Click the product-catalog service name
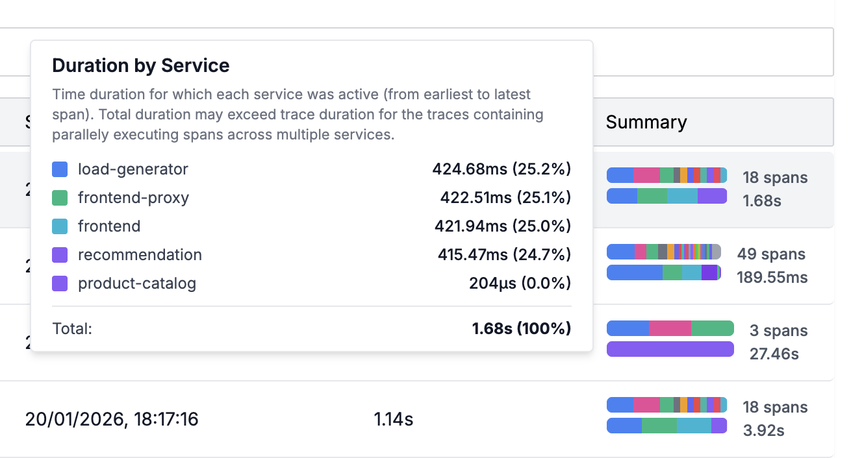The width and height of the screenshot is (851, 458). tap(136, 283)
